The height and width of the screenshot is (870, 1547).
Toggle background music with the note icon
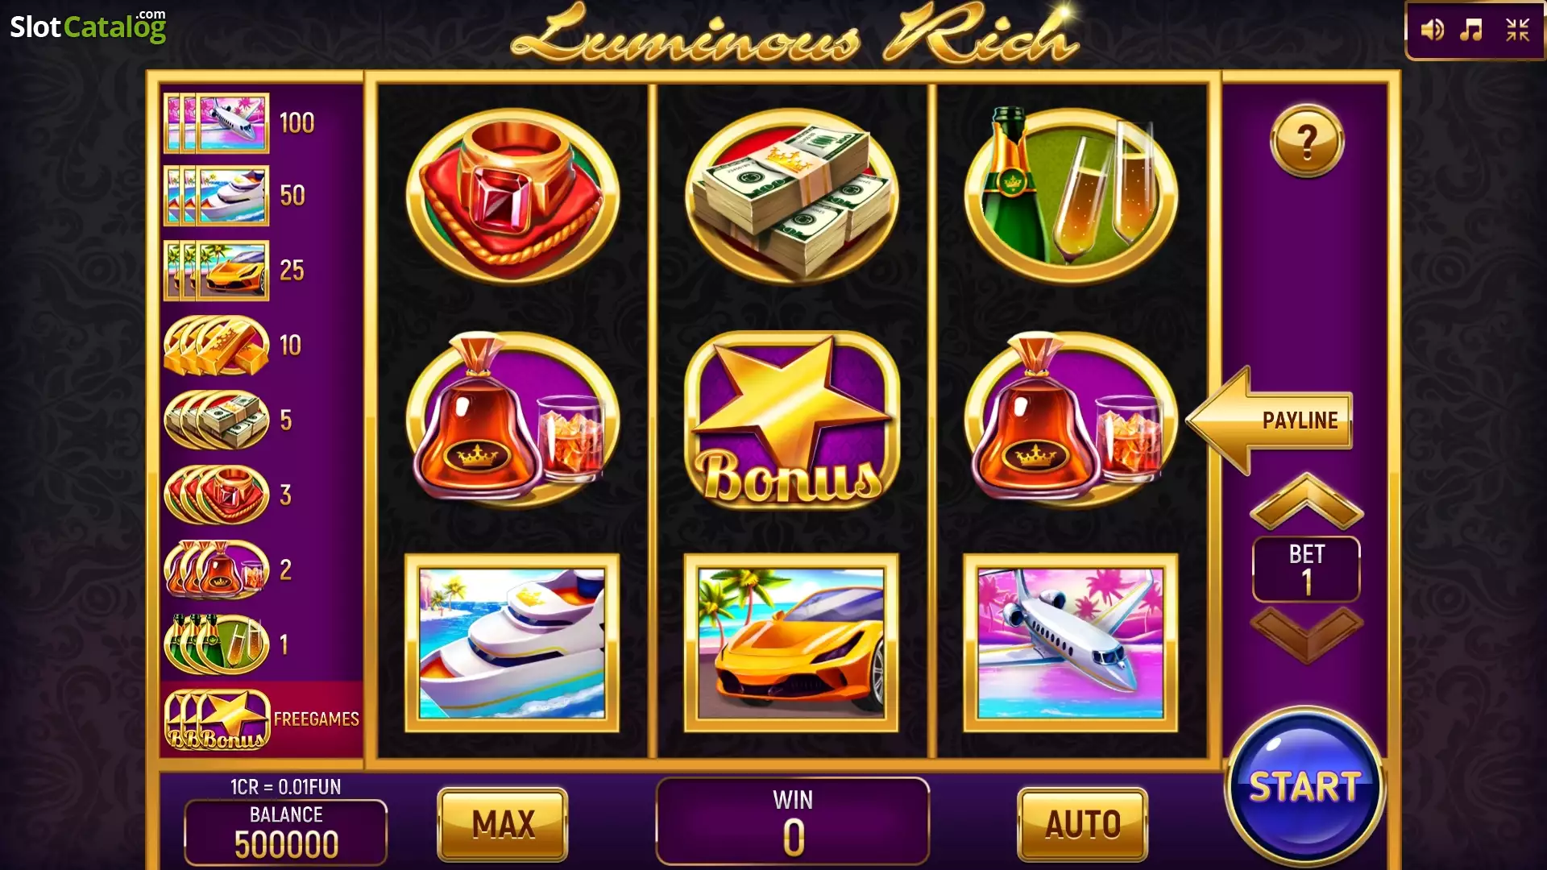click(x=1472, y=31)
